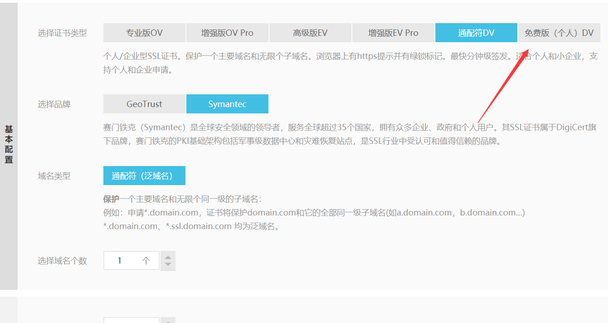Click the 域名类型 label

pos(54,176)
